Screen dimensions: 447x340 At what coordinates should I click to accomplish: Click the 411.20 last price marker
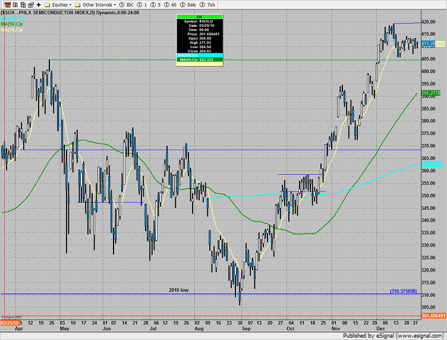(428, 43)
